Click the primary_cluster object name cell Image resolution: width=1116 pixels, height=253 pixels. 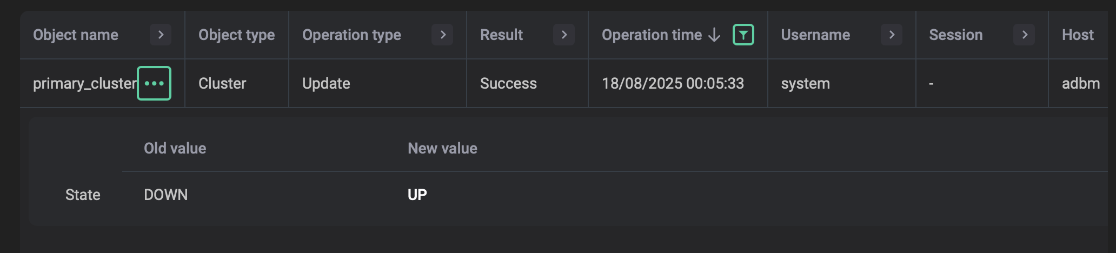[84, 83]
